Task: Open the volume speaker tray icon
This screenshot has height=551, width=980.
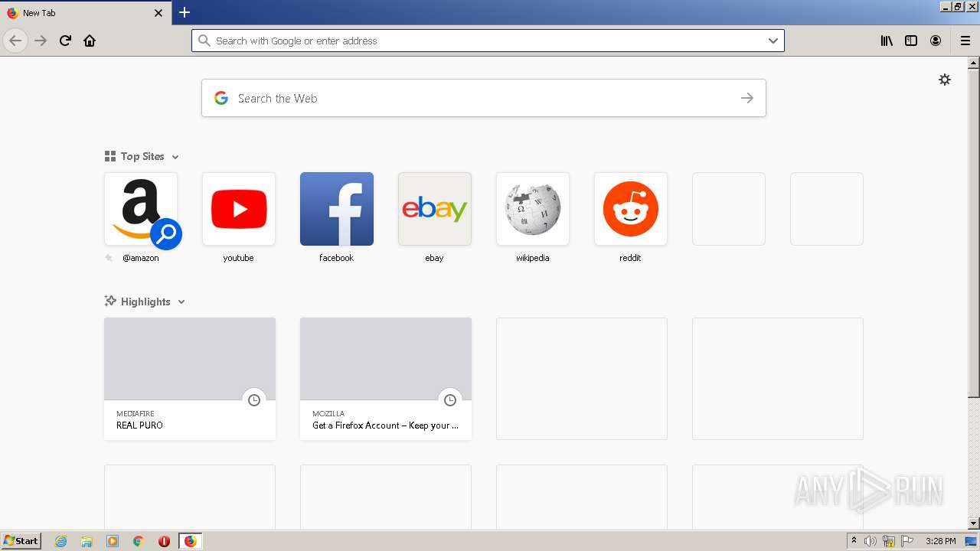Action: pyautogui.click(x=871, y=541)
